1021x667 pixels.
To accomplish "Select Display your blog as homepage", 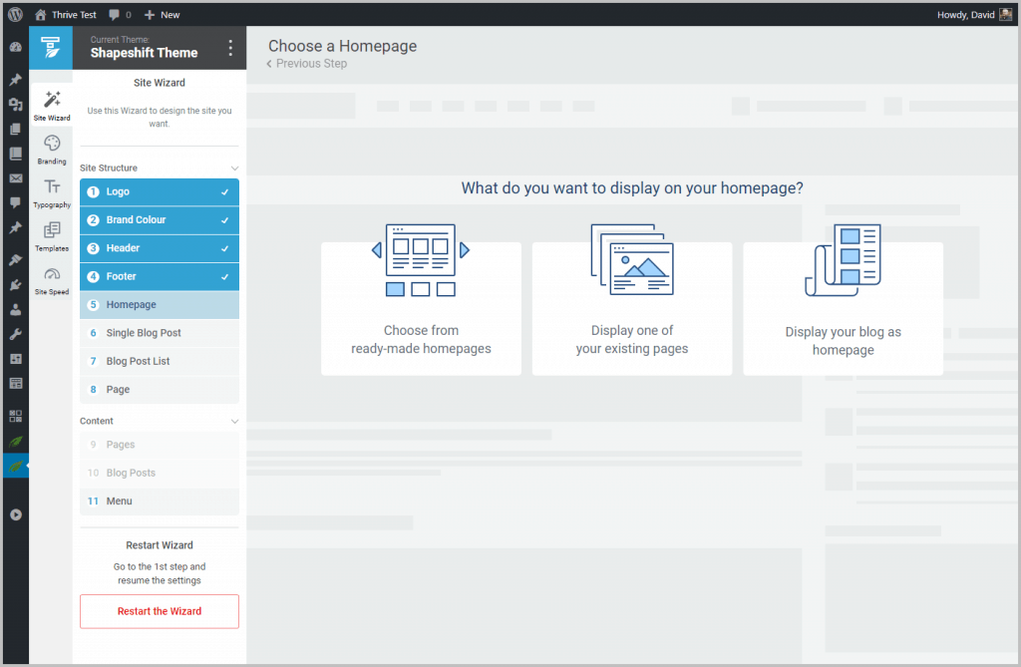I will (843, 308).
